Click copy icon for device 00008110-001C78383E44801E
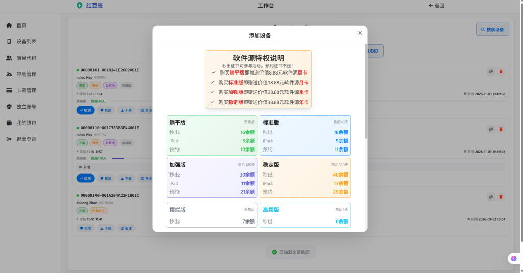This screenshot has width=523, height=273. pyautogui.click(x=491, y=129)
